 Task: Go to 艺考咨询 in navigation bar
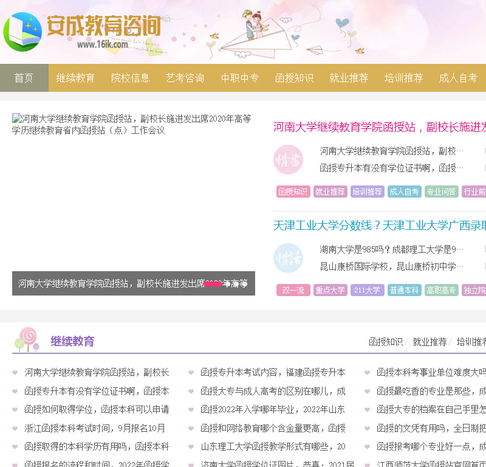coord(185,78)
